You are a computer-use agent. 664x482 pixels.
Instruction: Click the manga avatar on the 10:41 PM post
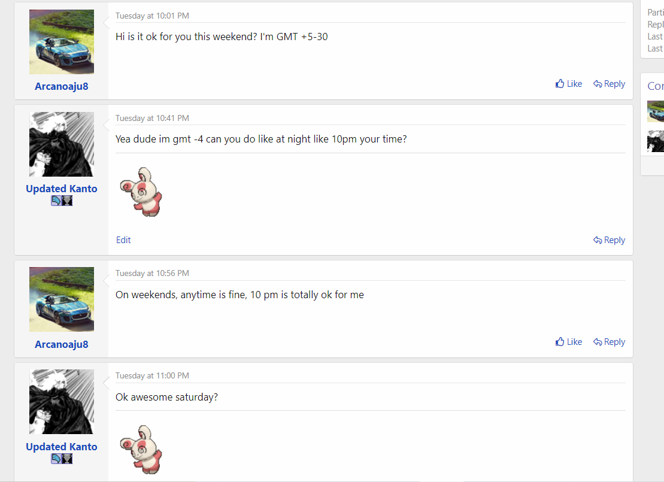coord(62,144)
